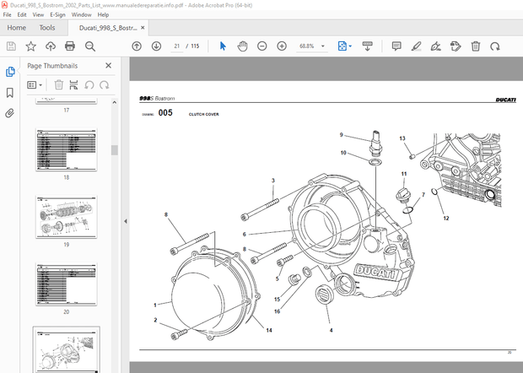
Task: Click the thumbnails panel scrollbar handle
Action: point(115,150)
